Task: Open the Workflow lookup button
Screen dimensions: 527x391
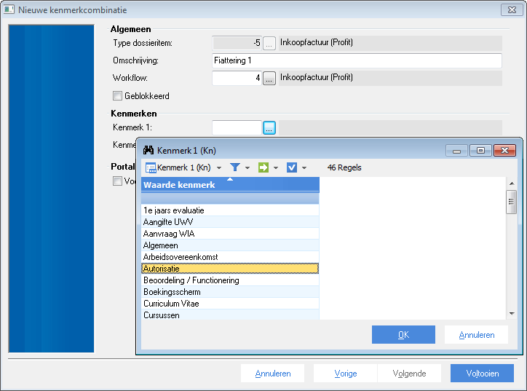Action: coord(269,79)
